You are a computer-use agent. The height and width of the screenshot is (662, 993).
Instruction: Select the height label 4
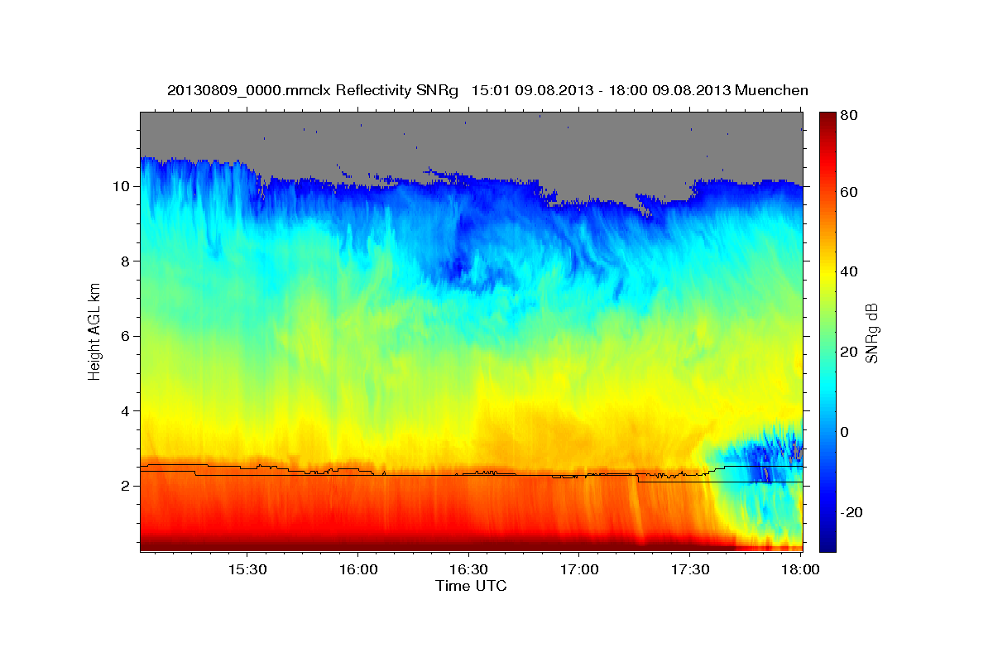[x=125, y=410]
